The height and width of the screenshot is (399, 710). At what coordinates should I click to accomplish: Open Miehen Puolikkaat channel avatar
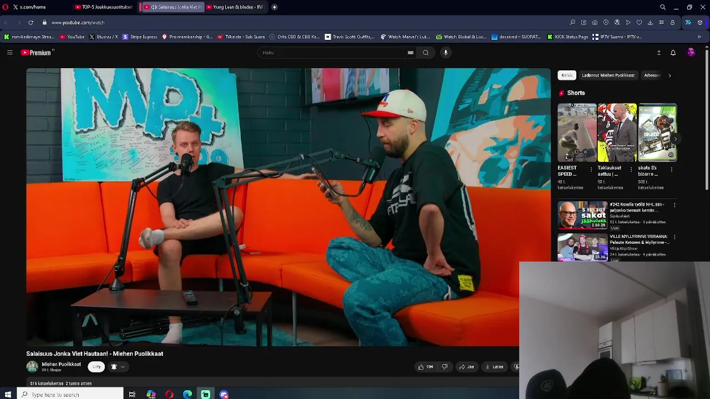tap(32, 367)
